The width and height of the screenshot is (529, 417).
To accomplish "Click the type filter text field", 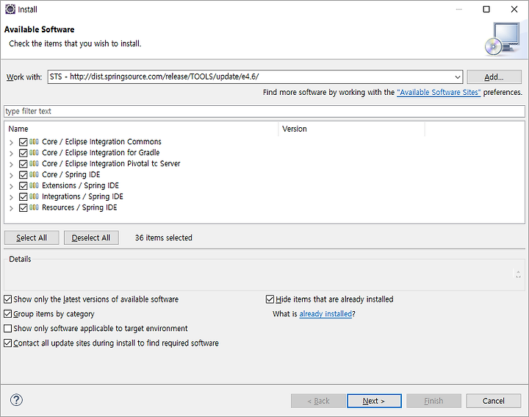I will tap(264, 111).
